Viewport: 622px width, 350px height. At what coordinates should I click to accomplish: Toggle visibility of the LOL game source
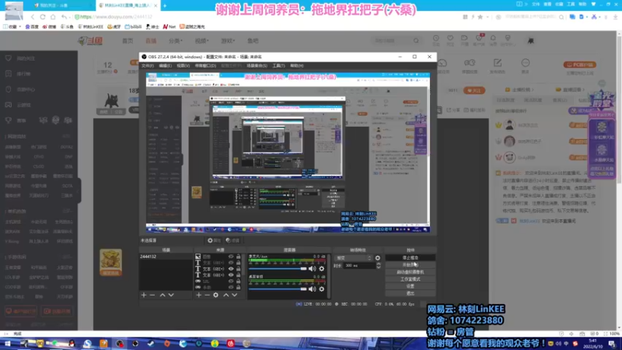pyautogui.click(x=231, y=281)
